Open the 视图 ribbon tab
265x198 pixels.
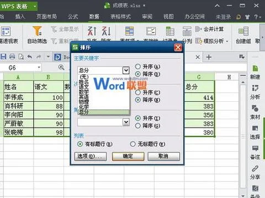168,16
